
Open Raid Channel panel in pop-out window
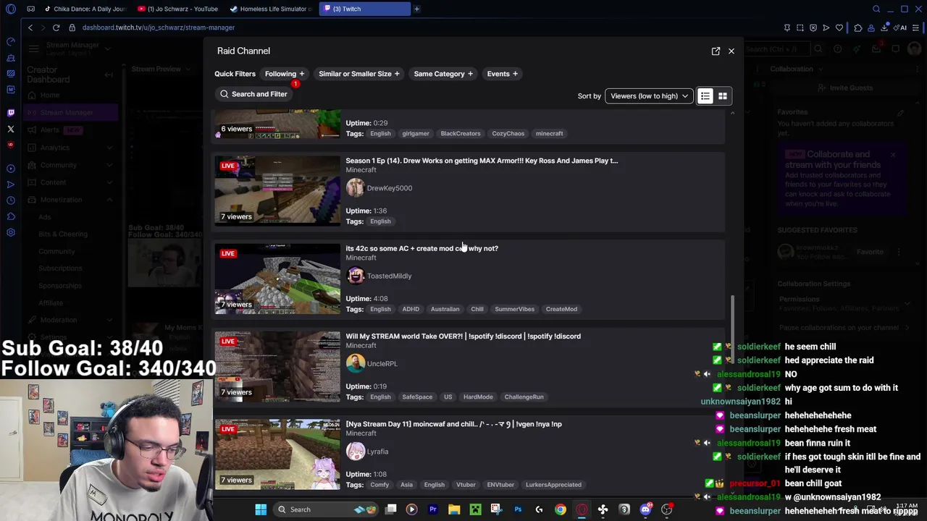click(x=716, y=51)
